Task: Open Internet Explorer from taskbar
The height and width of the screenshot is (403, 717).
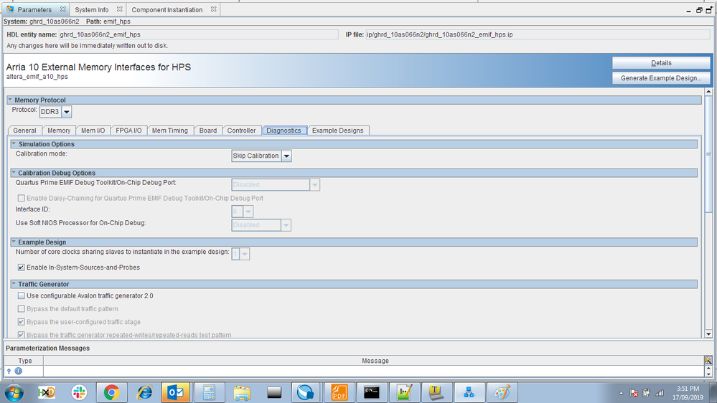Action: click(x=144, y=392)
